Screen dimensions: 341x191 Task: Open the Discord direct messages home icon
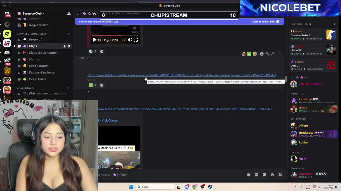7,14
